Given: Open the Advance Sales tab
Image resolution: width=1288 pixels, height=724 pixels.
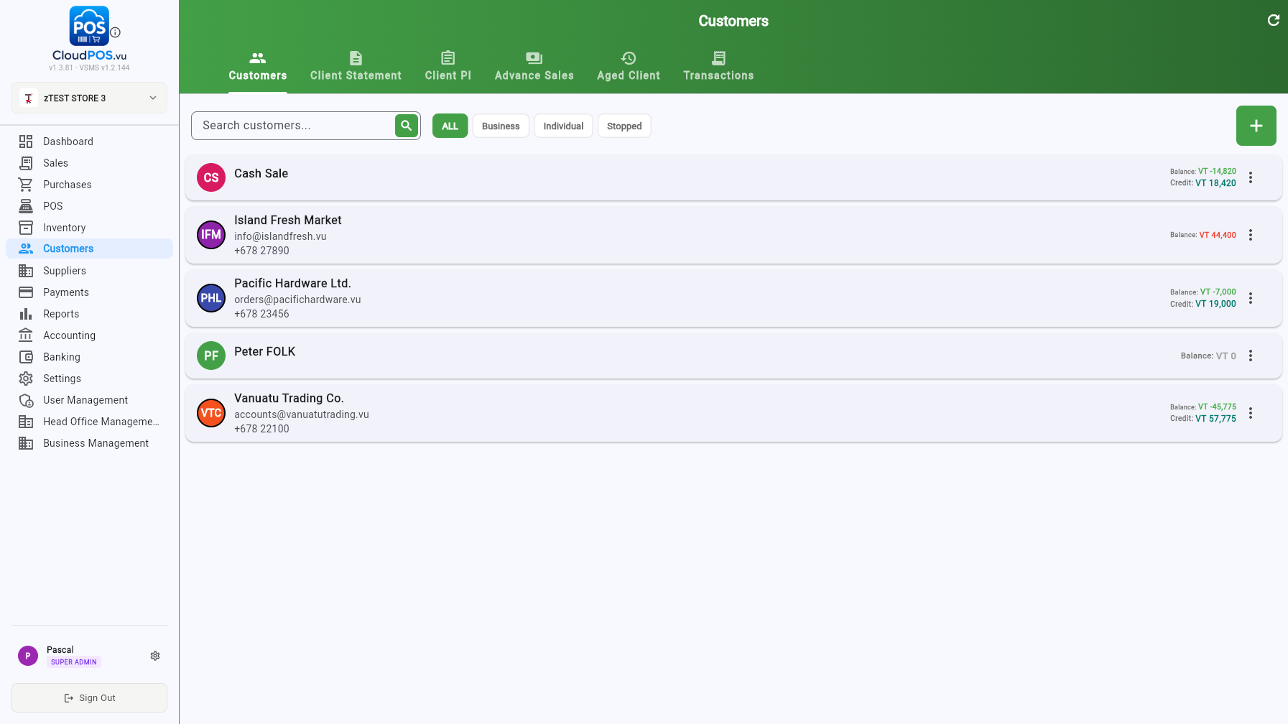Looking at the screenshot, I should click(x=534, y=67).
